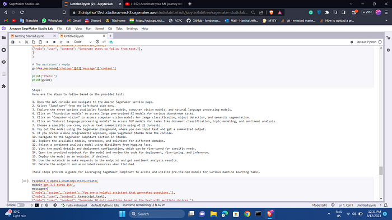Switch to the YouTube browser tab
The width and height of the screenshot is (392, 220).
click(x=154, y=4)
